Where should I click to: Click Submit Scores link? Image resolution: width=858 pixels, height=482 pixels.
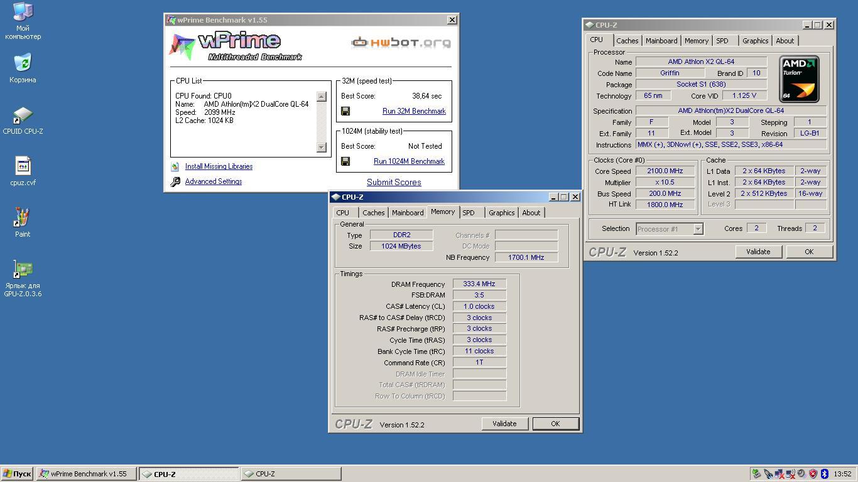coord(394,182)
